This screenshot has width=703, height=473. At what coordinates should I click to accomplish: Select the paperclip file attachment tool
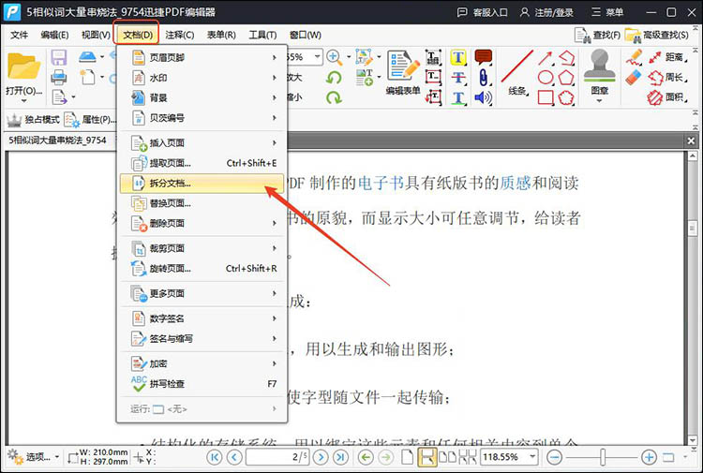click(x=484, y=78)
